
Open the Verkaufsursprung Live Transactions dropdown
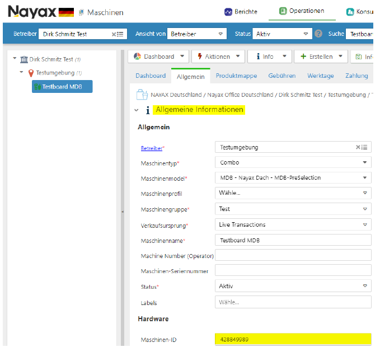point(293,224)
